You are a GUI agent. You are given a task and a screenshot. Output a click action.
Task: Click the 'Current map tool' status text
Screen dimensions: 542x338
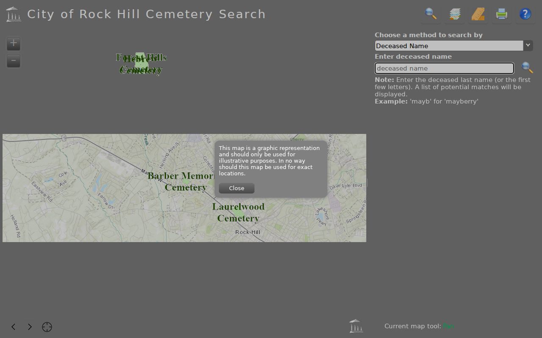point(419,326)
